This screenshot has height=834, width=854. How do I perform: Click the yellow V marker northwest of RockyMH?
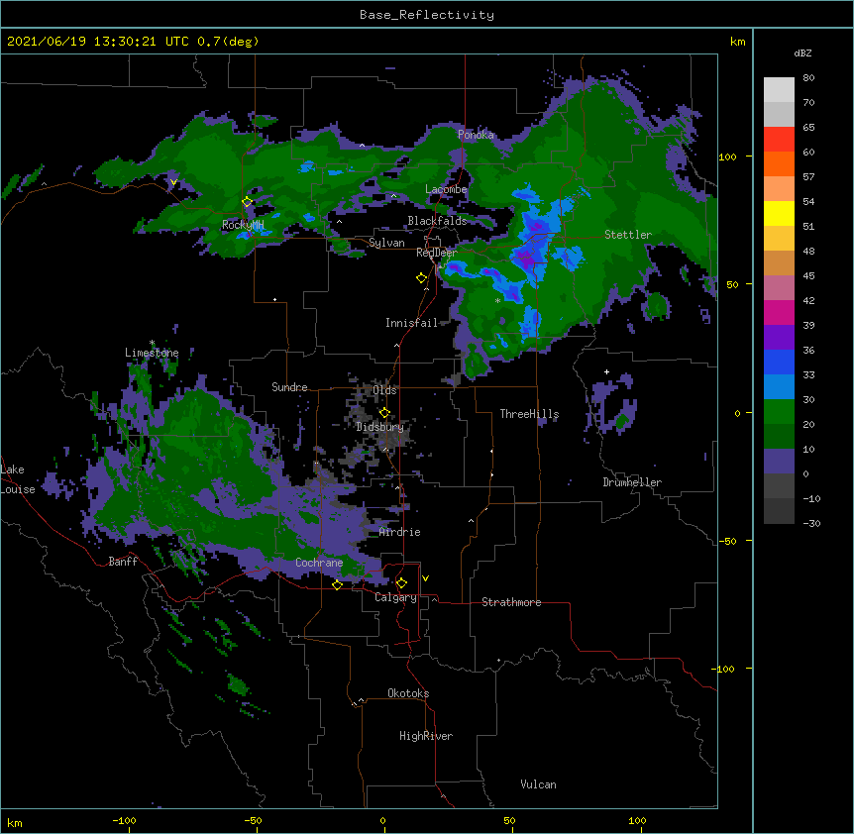coord(173,182)
